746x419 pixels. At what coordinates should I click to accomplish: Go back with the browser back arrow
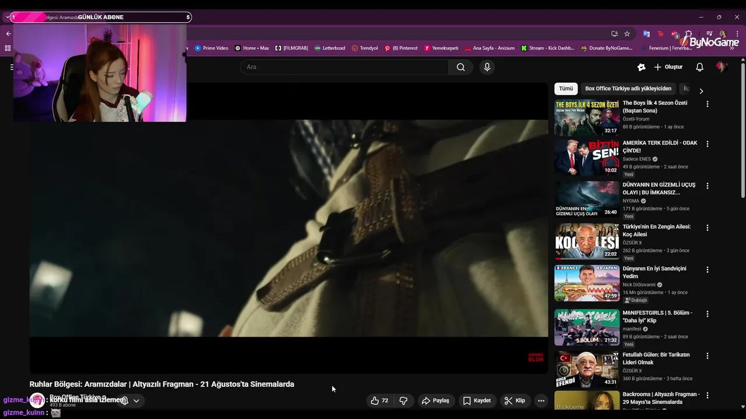pos(8,34)
